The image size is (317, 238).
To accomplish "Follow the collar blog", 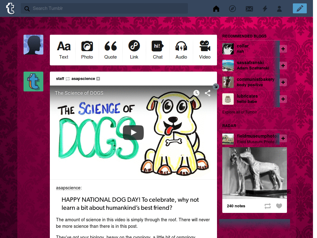I will point(283,49).
